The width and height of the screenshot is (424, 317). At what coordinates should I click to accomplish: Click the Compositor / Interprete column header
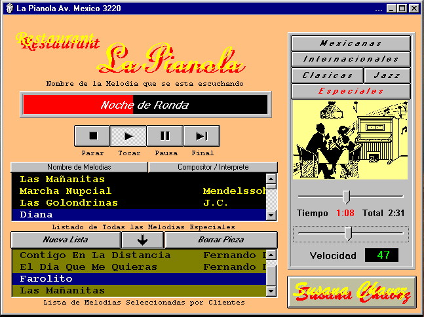pos(213,167)
